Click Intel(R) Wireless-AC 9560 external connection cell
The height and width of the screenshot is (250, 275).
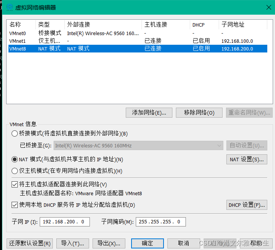click(103, 33)
